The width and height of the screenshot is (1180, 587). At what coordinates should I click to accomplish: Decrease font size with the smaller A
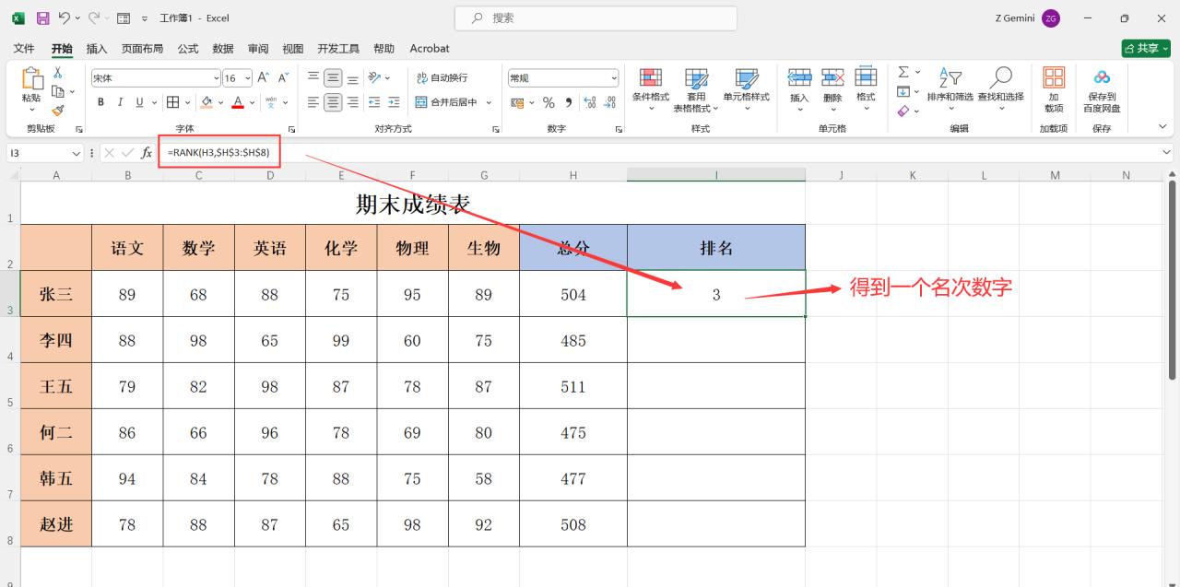(284, 78)
